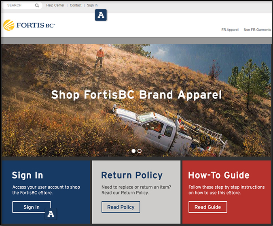Click the Sign In button in blue panel

[32, 207]
